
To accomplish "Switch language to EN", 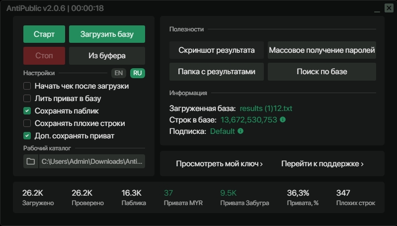I will click(x=119, y=73).
